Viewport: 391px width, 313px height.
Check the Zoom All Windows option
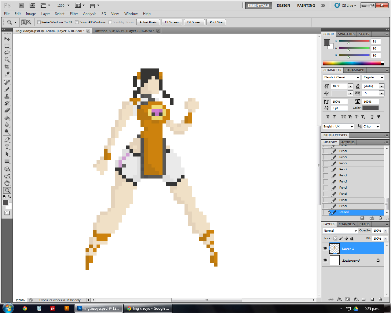click(x=77, y=22)
